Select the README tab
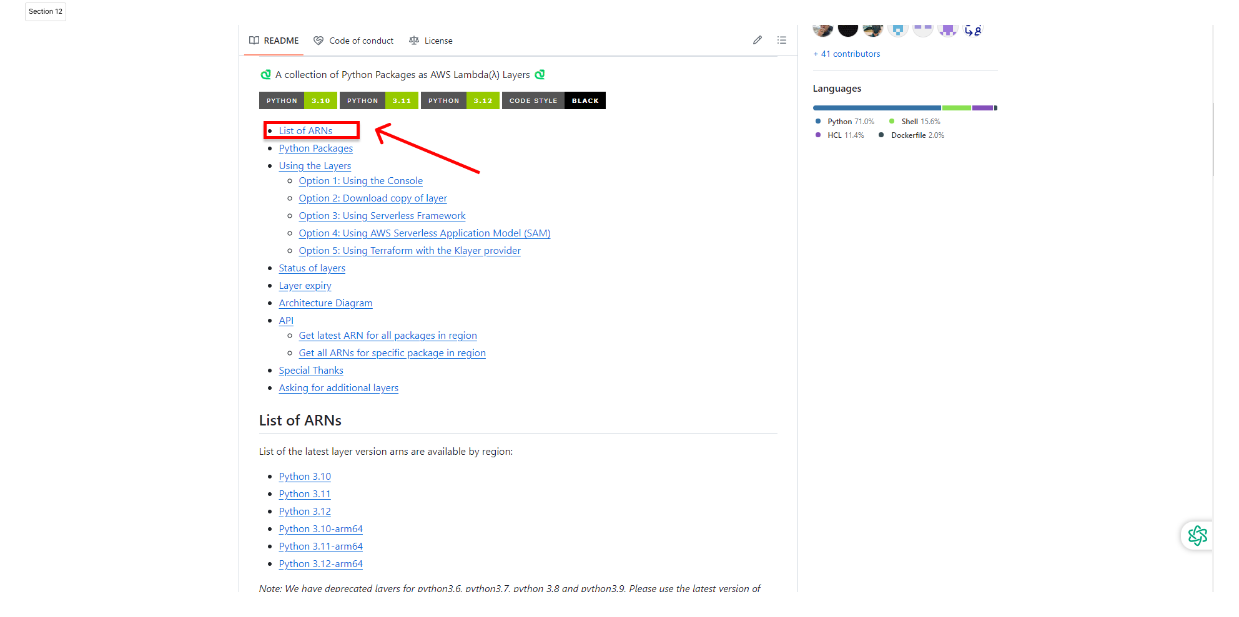 tap(274, 41)
